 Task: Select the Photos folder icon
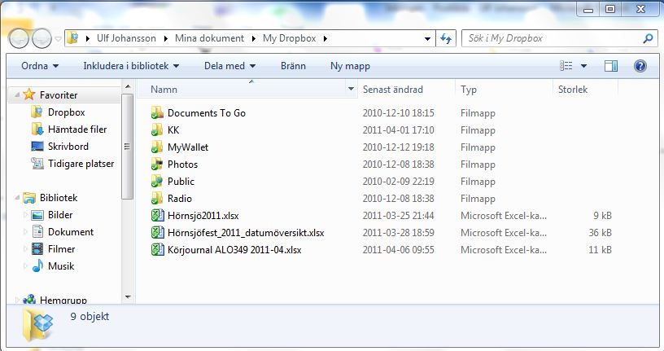(158, 165)
